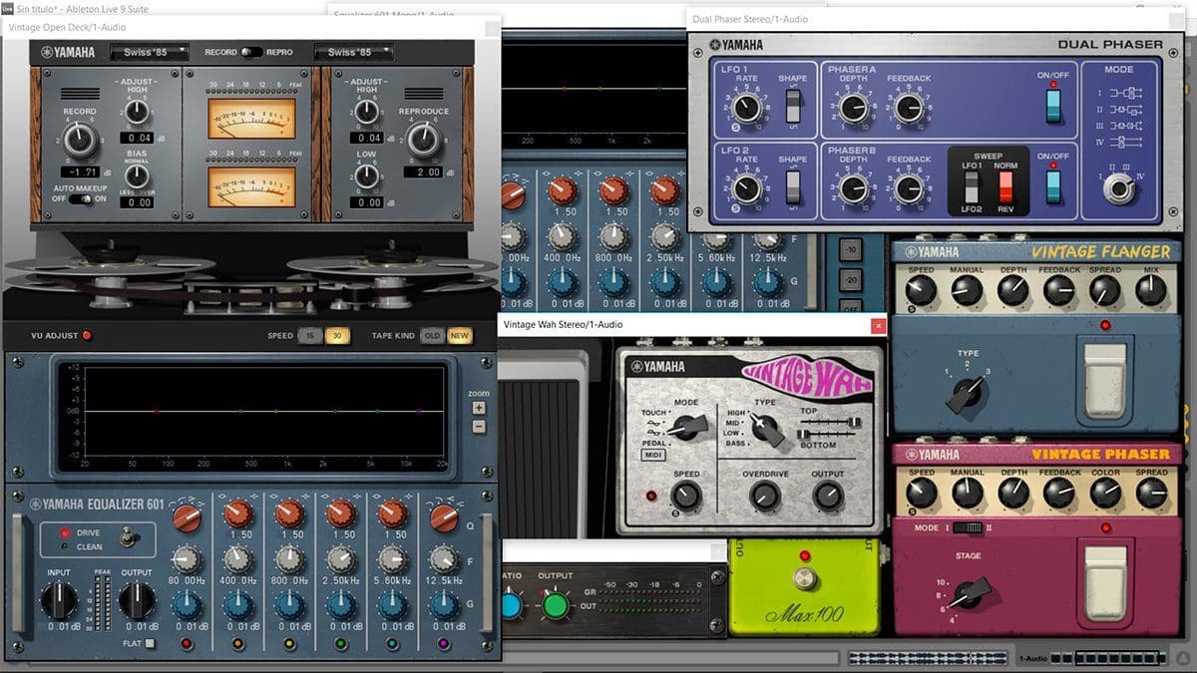Click the 12.5kHz frequency knob on front Equalizer 601
This screenshot has height=673, width=1197.
(445, 560)
